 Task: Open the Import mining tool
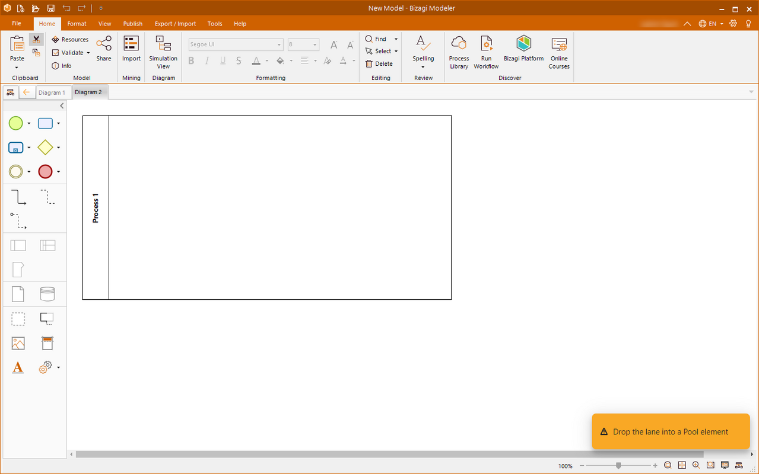point(131,49)
